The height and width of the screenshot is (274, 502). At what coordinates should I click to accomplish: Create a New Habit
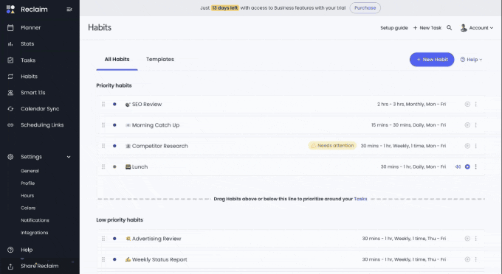point(432,60)
